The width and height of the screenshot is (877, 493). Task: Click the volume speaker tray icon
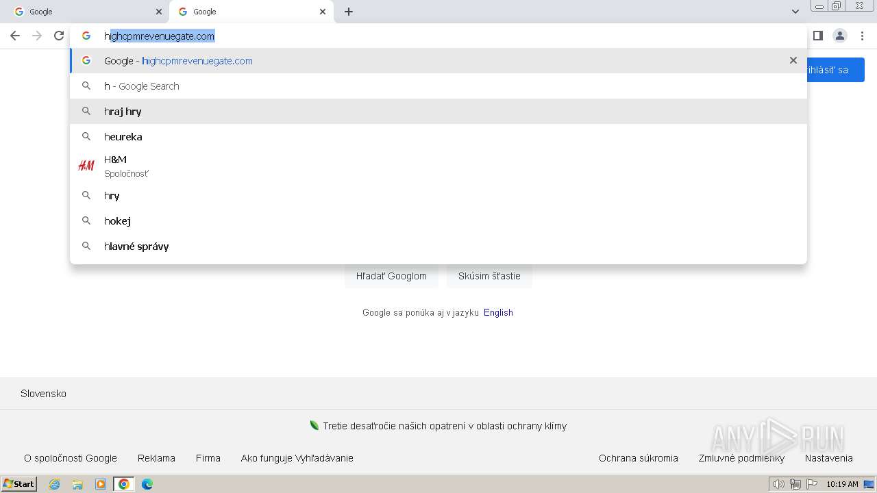[x=778, y=484]
